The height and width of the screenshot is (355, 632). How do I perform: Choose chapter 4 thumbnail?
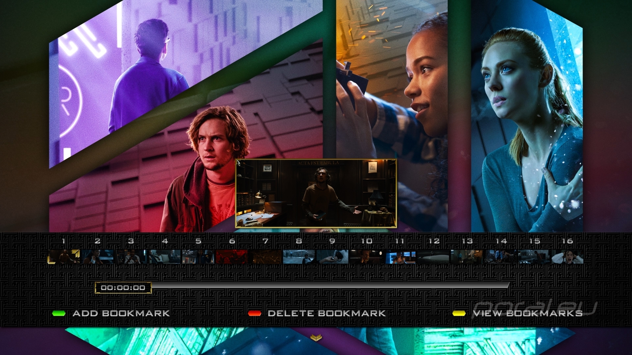point(165,257)
